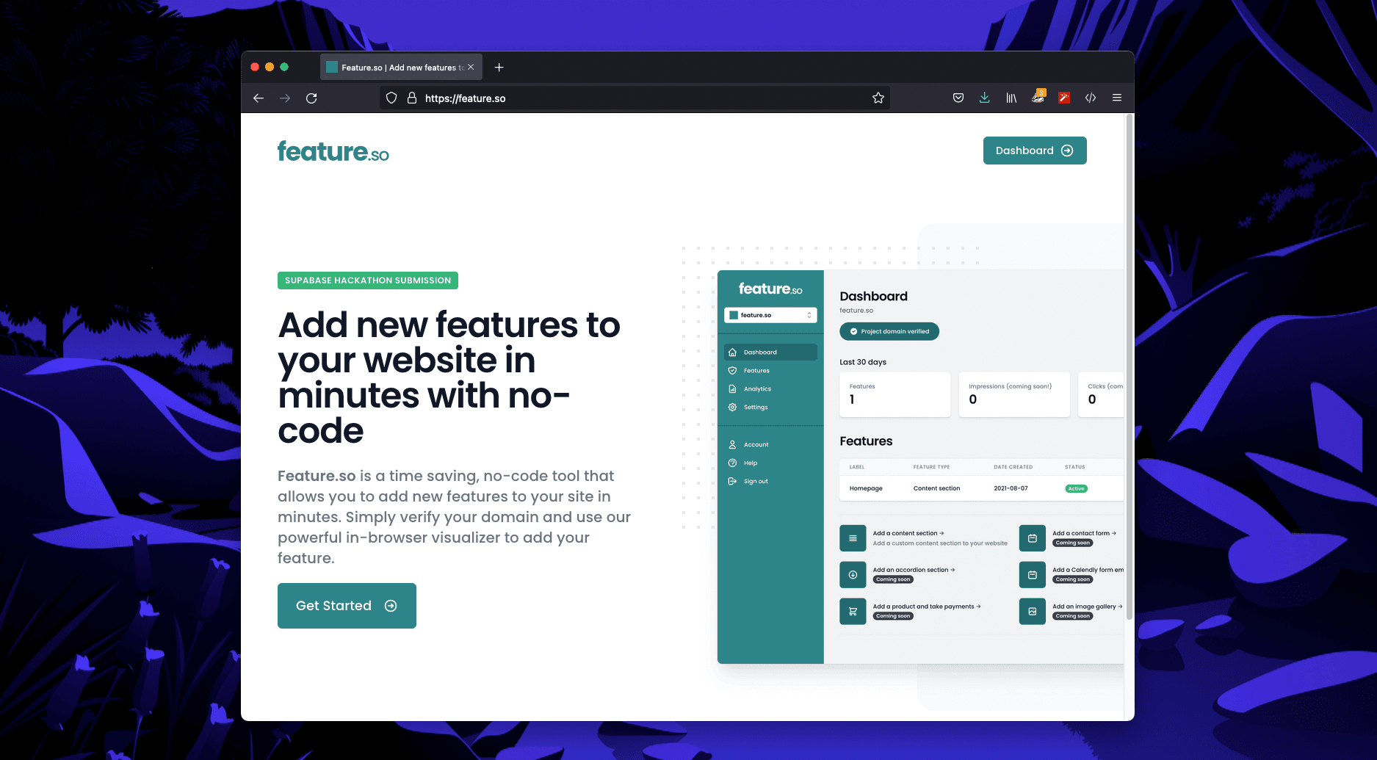Click the Active status badge
Image resolution: width=1377 pixels, height=760 pixels.
click(x=1077, y=488)
